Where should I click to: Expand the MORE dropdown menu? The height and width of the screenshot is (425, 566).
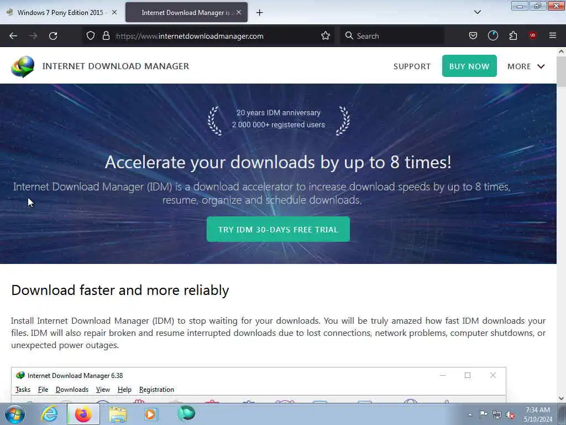coord(526,66)
